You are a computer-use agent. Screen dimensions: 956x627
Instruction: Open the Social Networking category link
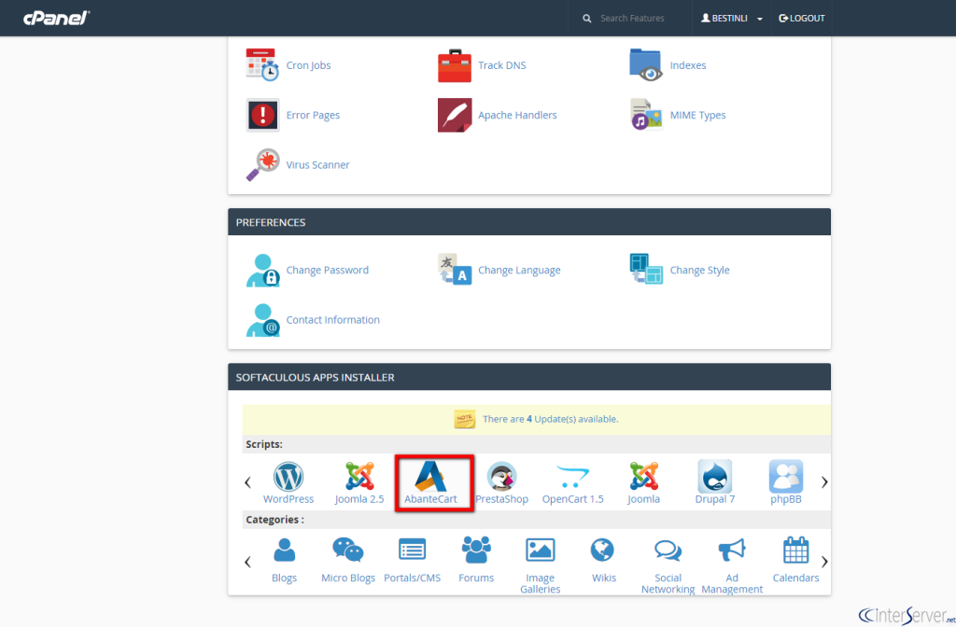pyautogui.click(x=668, y=583)
